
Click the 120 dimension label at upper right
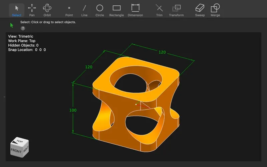click(x=162, y=52)
